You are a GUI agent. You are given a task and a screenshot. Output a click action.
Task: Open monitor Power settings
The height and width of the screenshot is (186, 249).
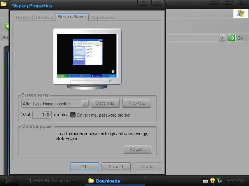[x=137, y=149]
